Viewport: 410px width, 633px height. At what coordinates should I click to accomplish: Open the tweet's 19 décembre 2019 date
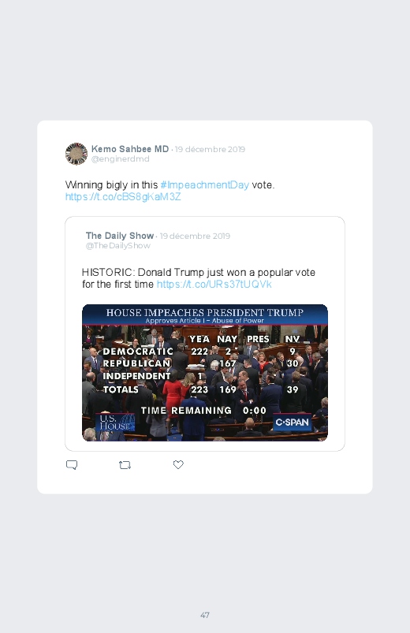210,149
